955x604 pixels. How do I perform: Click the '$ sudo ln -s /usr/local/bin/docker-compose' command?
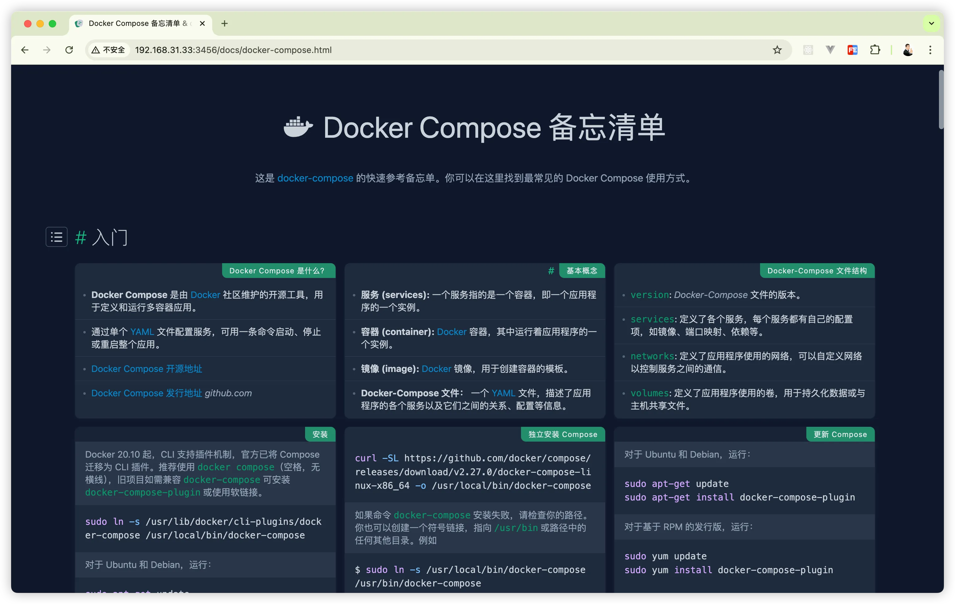click(470, 576)
